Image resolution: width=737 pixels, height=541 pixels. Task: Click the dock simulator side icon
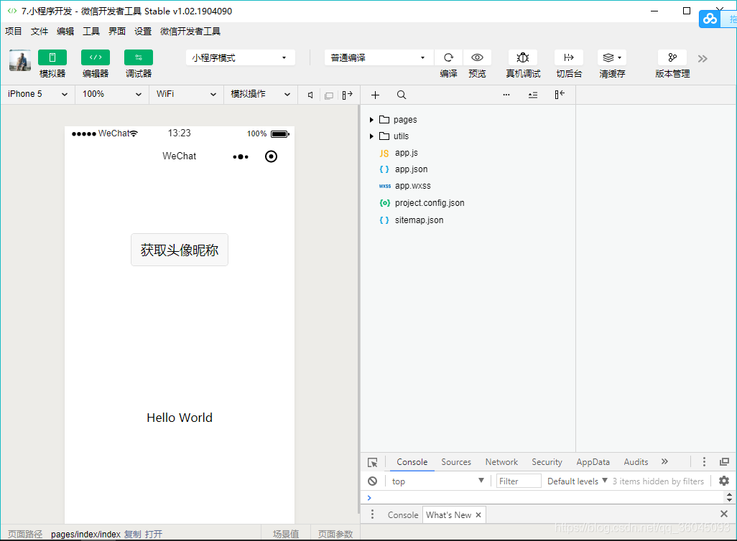[348, 95]
